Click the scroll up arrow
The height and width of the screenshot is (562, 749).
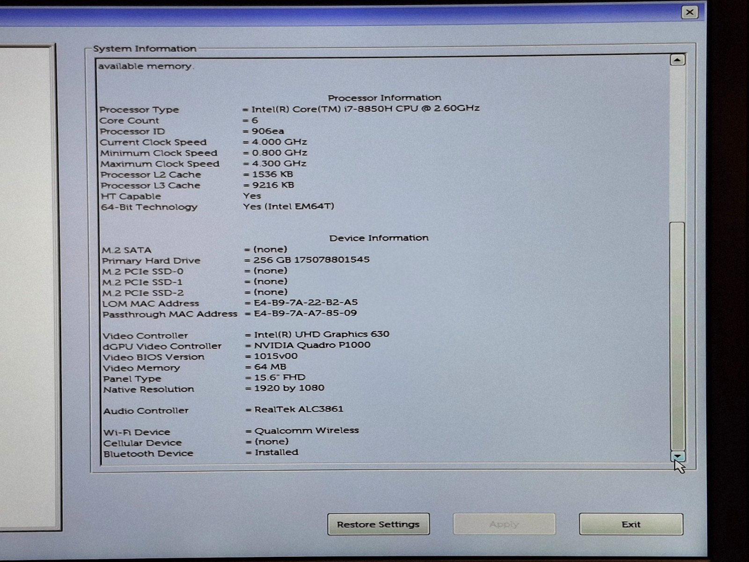677,60
